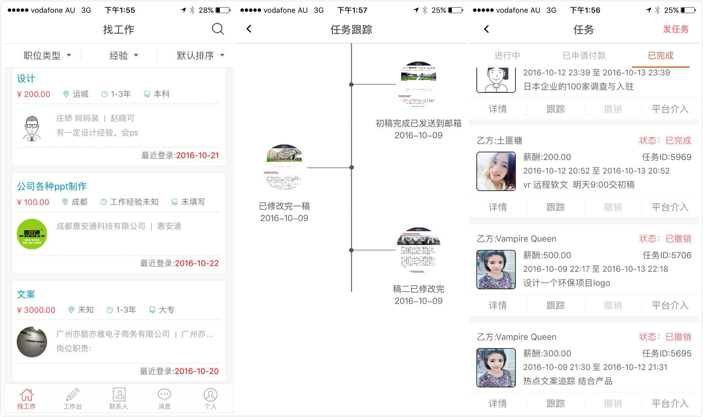Tap the 发任务 button
The width and height of the screenshot is (703, 417).
click(x=675, y=29)
